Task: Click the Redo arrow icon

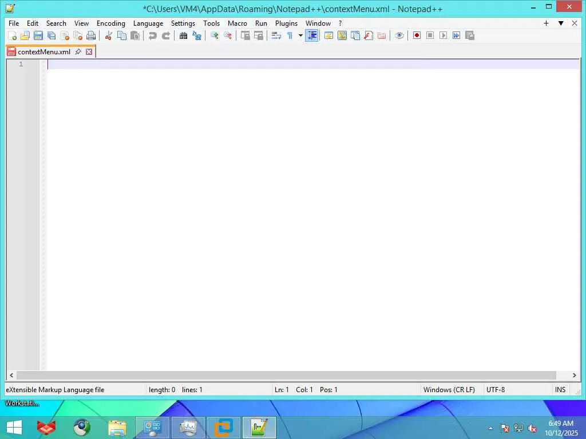Action: 165,35
